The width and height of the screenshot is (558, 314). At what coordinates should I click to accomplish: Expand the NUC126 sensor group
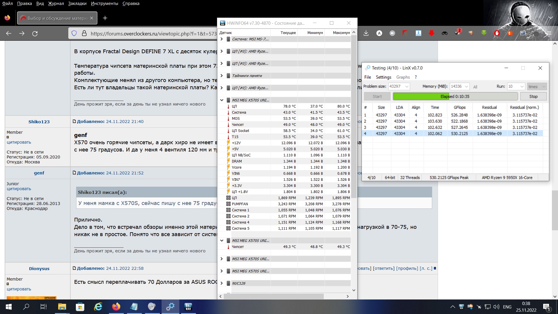[222, 283]
